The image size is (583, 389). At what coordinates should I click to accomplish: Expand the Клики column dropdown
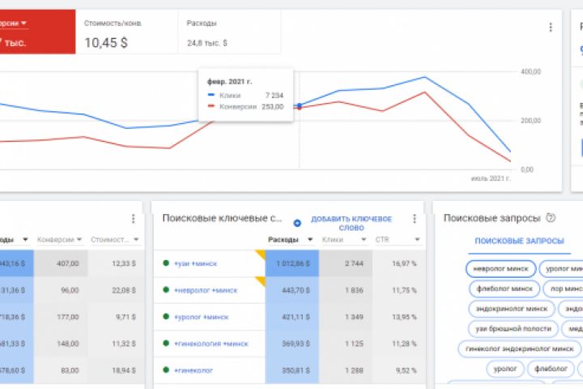click(364, 240)
